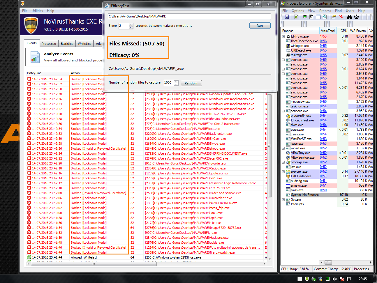The width and height of the screenshot is (377, 283).
Task: Click the Save icon in Process Explorer toolbar
Action: pos(287,17)
